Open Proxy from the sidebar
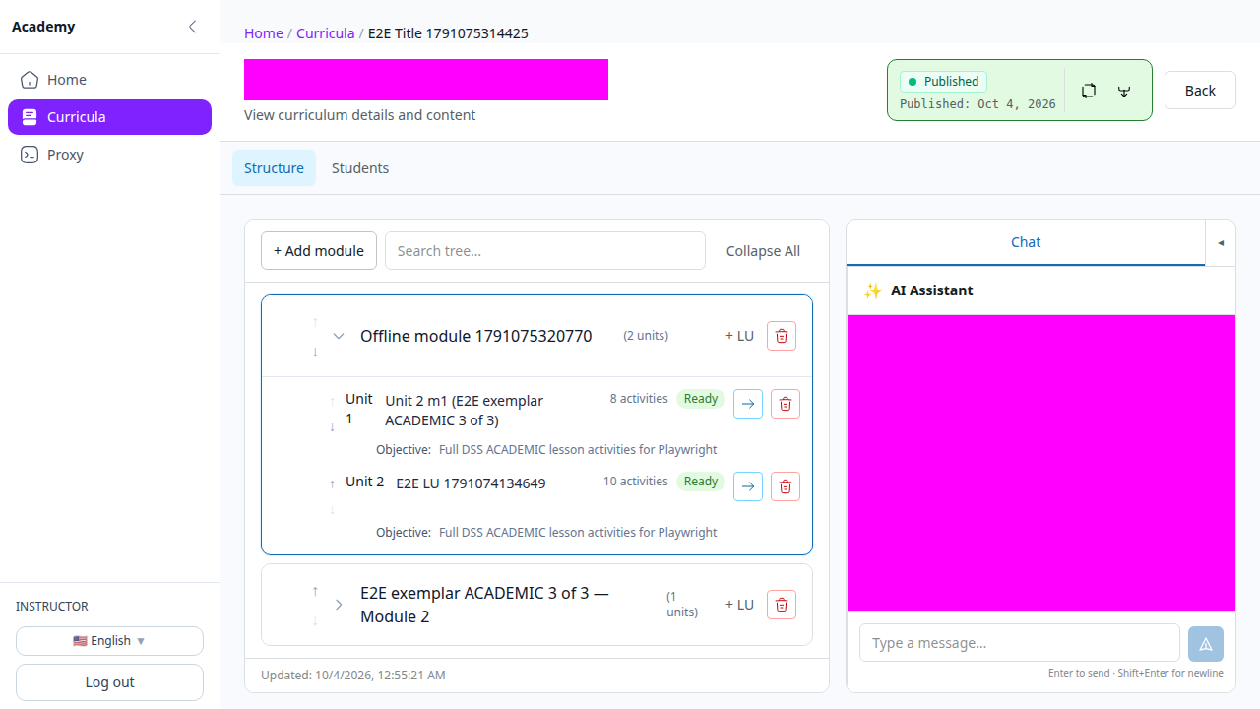The image size is (1260, 709). tap(109, 155)
